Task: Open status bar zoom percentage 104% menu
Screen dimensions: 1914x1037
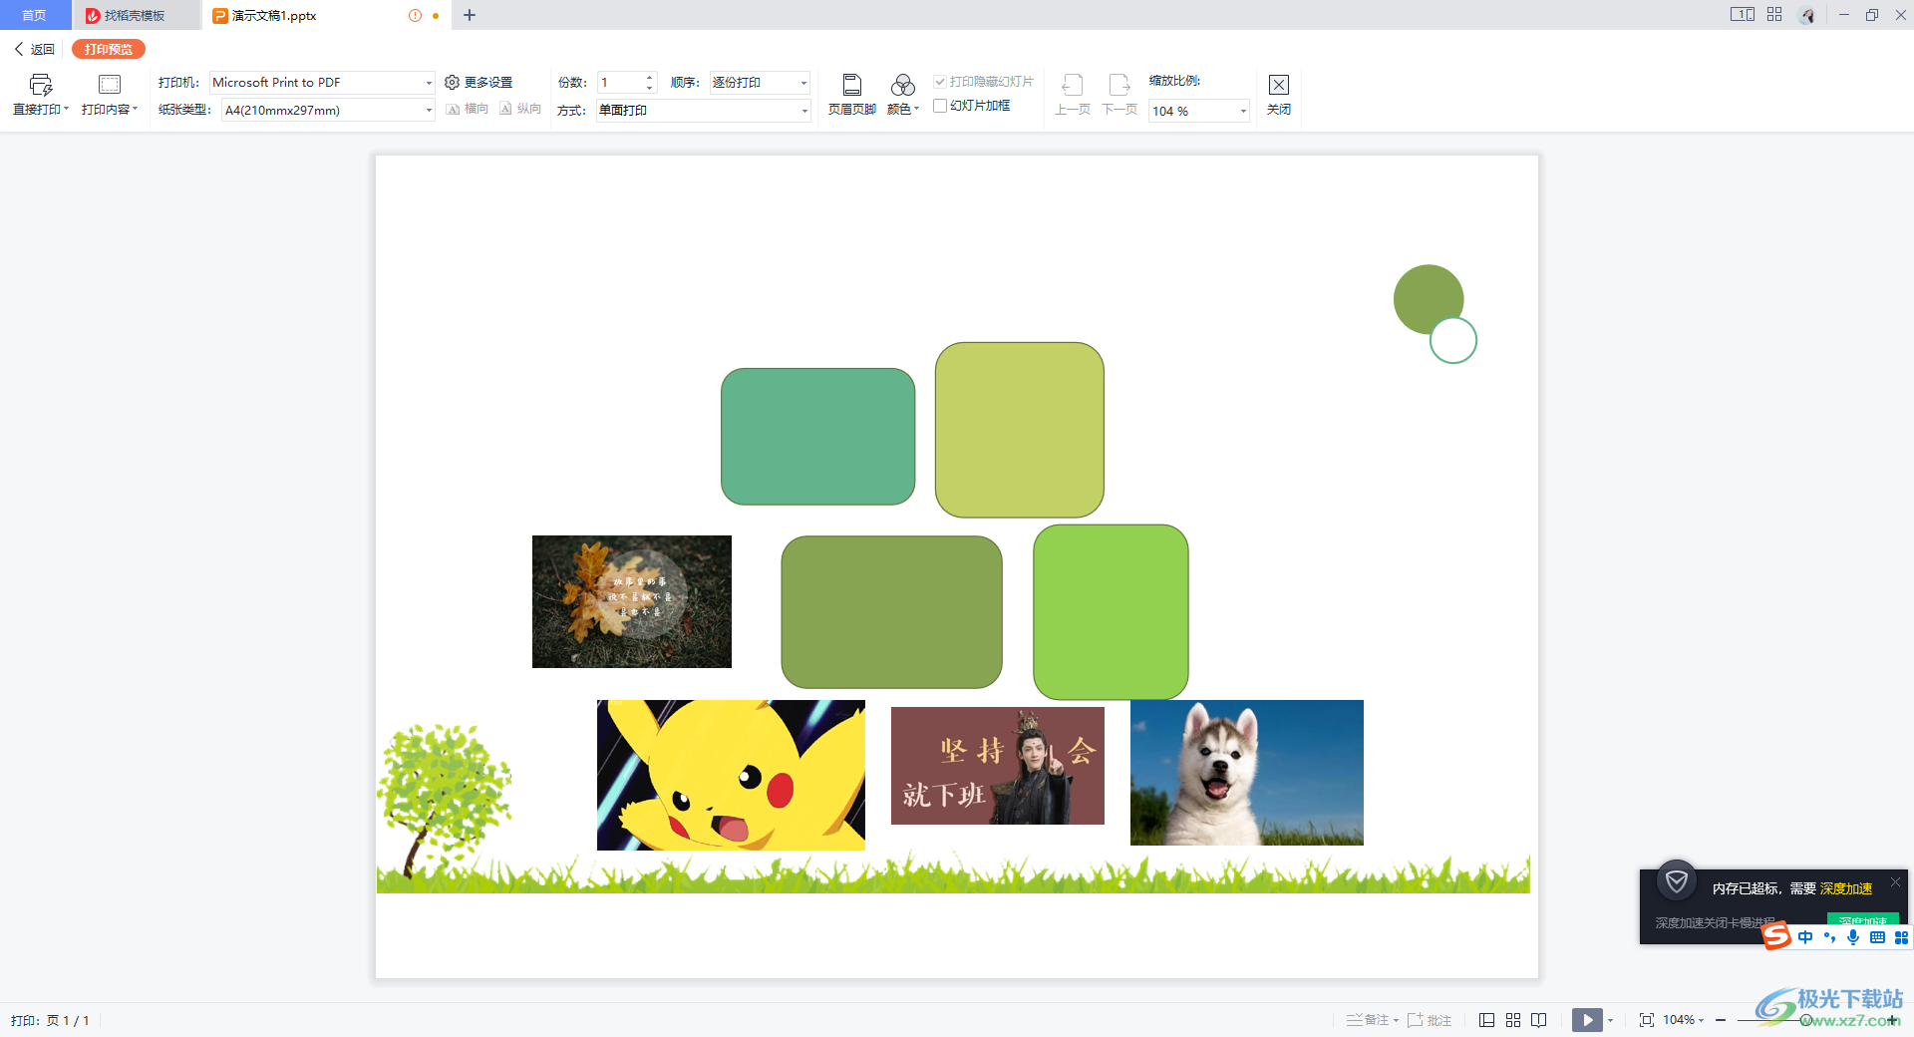Action: point(1683,1020)
